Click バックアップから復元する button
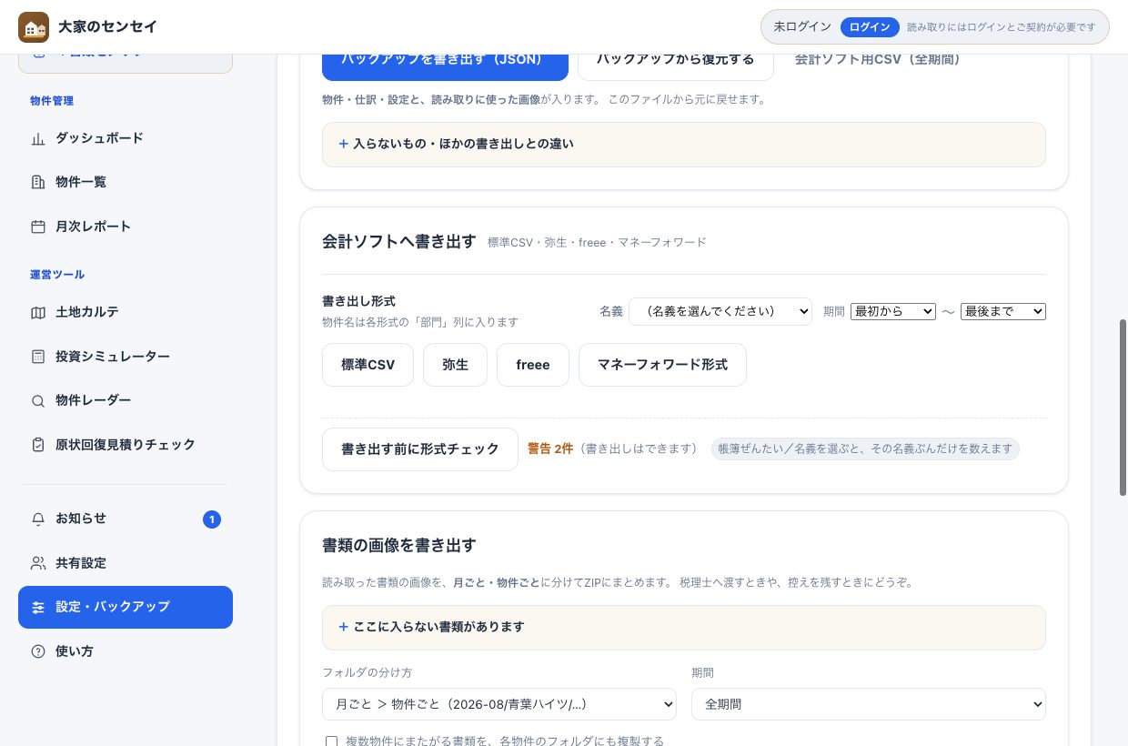Screen dimensions: 1128x746 (x=676, y=62)
